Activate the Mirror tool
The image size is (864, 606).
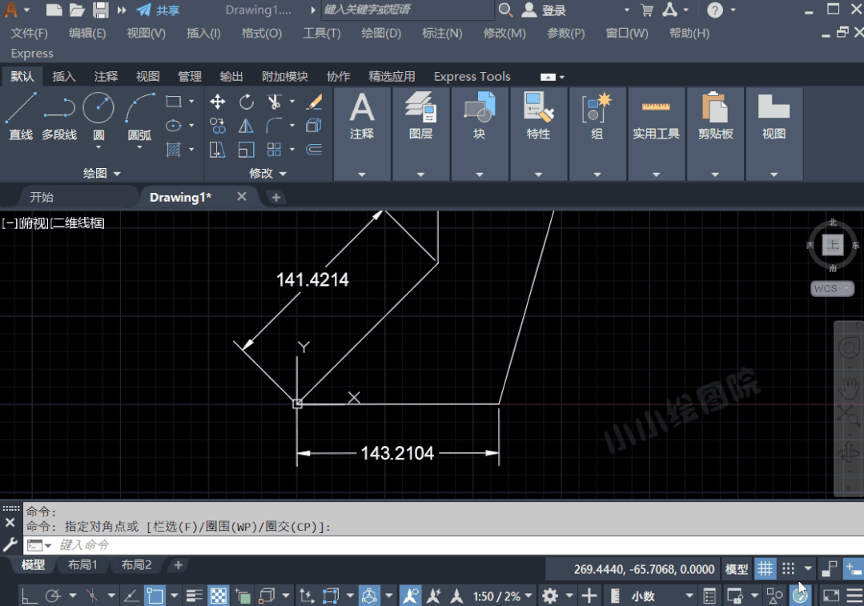pyautogui.click(x=247, y=126)
